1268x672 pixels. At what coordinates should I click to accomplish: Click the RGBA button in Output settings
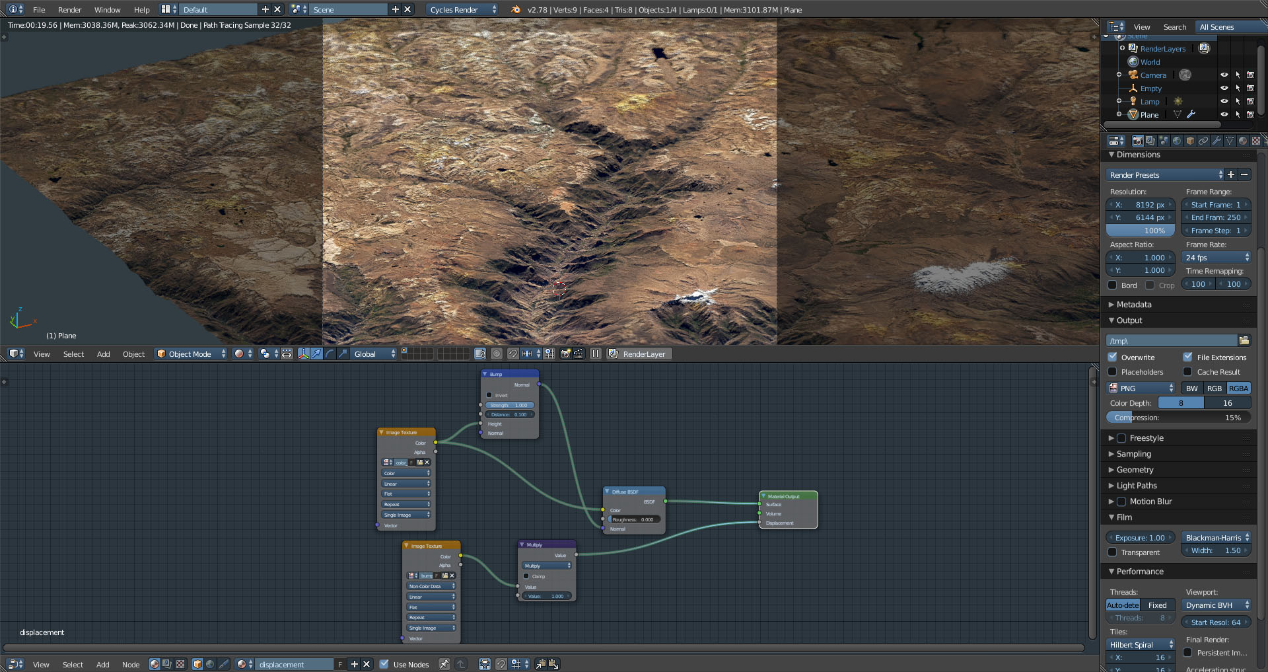click(1238, 388)
